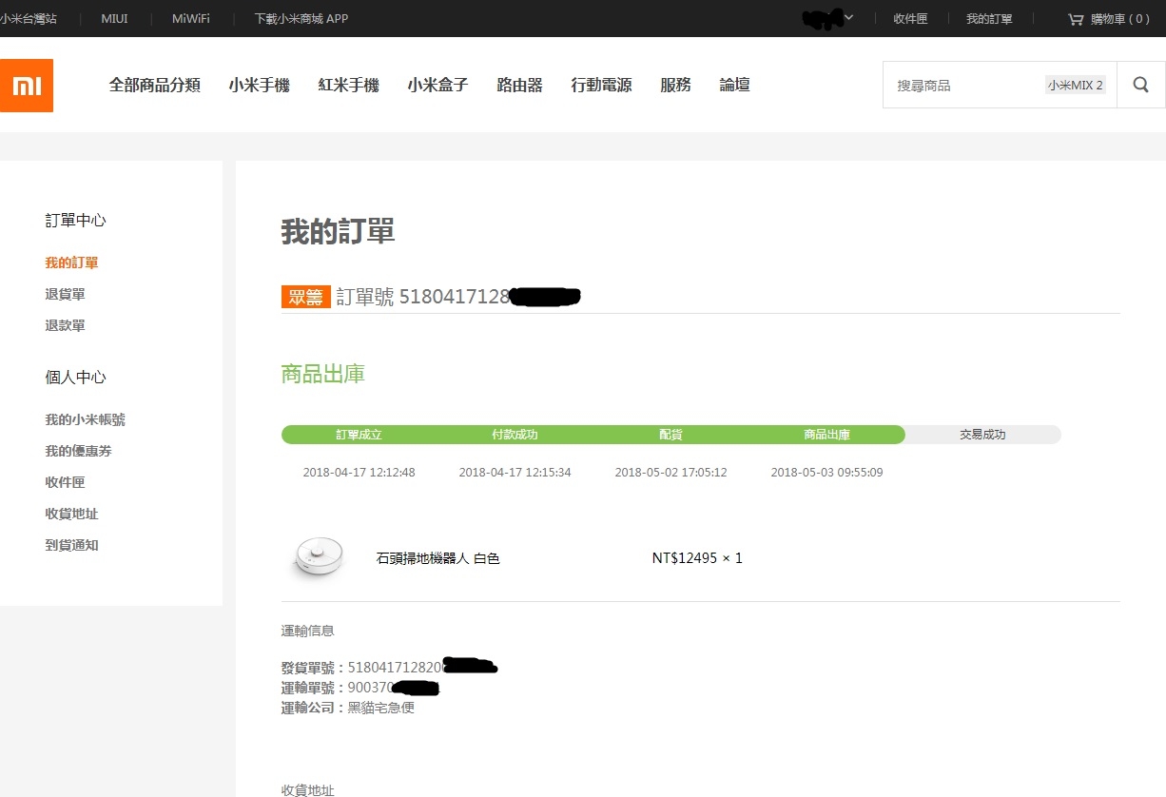Open 退款單 in the sidebar
This screenshot has height=797, width=1166.
65,325
